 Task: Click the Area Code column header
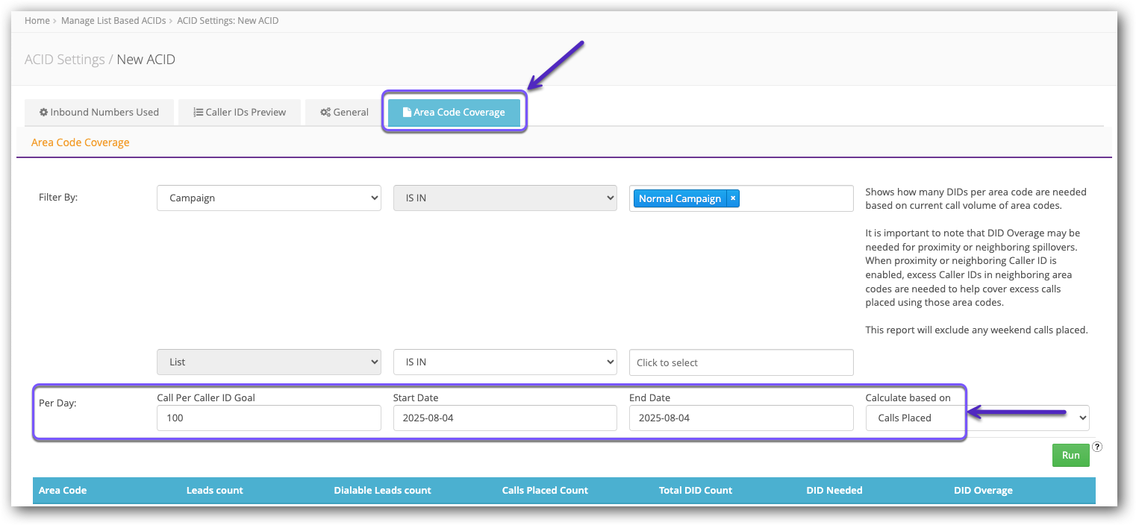63,491
